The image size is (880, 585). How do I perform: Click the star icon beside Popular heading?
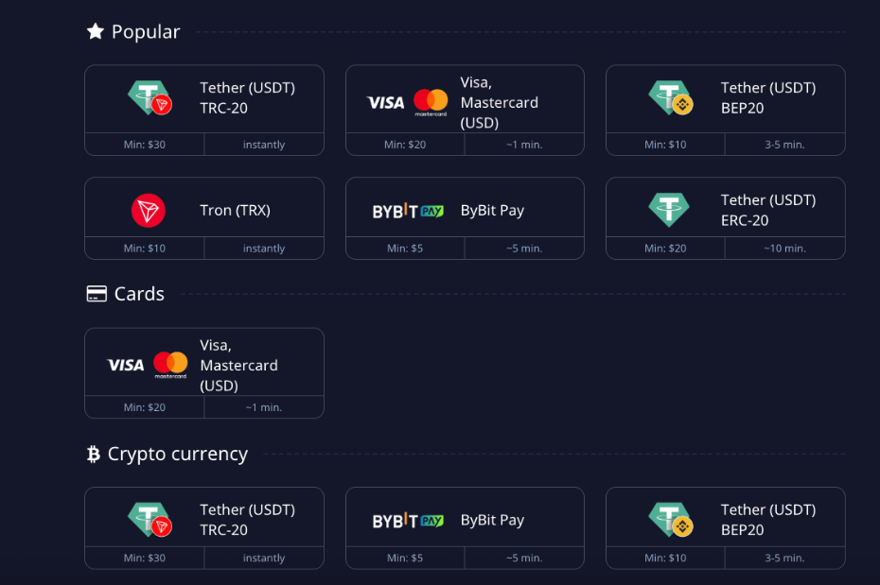pos(94,30)
